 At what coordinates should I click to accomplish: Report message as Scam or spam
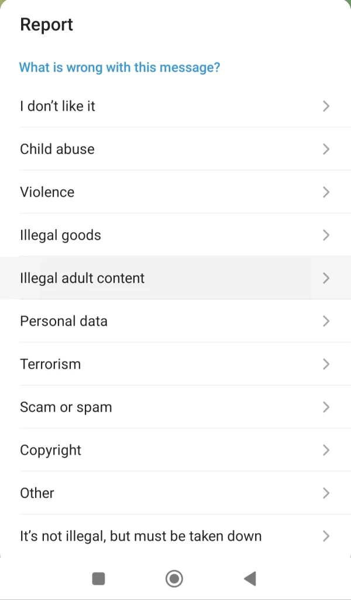66,407
